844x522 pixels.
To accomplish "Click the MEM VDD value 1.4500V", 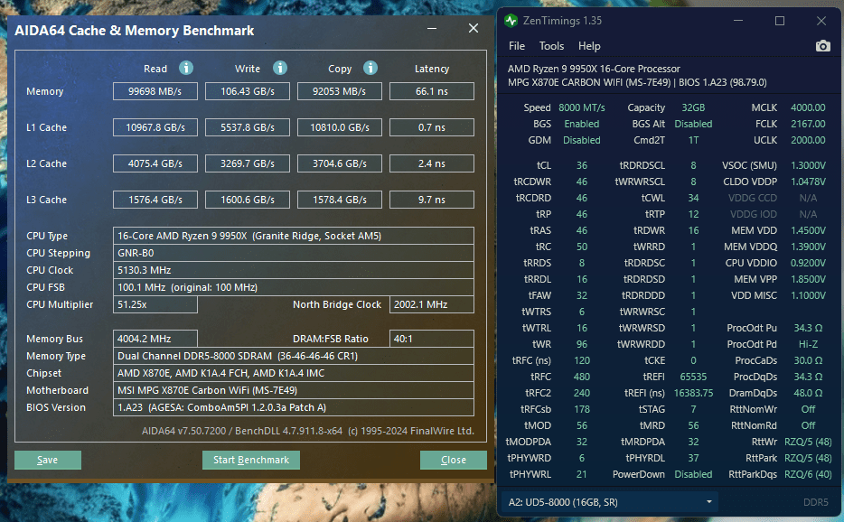I will pyautogui.click(x=808, y=230).
